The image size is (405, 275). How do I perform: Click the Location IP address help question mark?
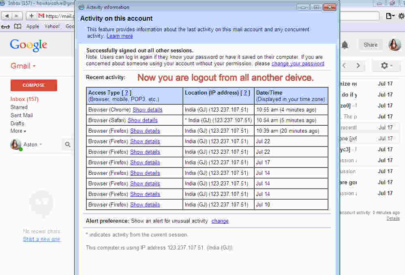(x=245, y=92)
